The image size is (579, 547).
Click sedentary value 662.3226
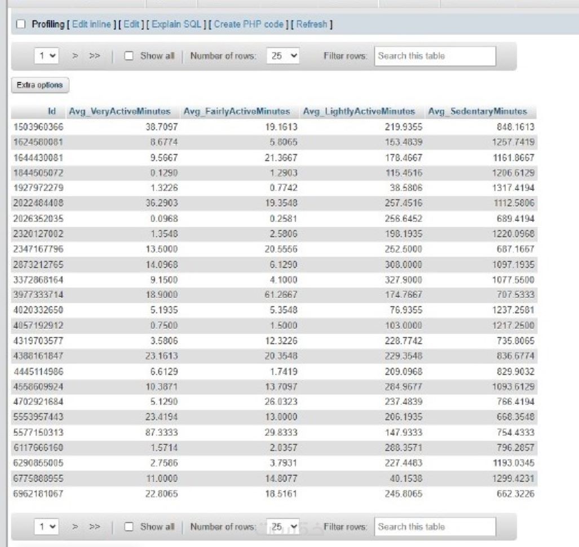pyautogui.click(x=516, y=494)
